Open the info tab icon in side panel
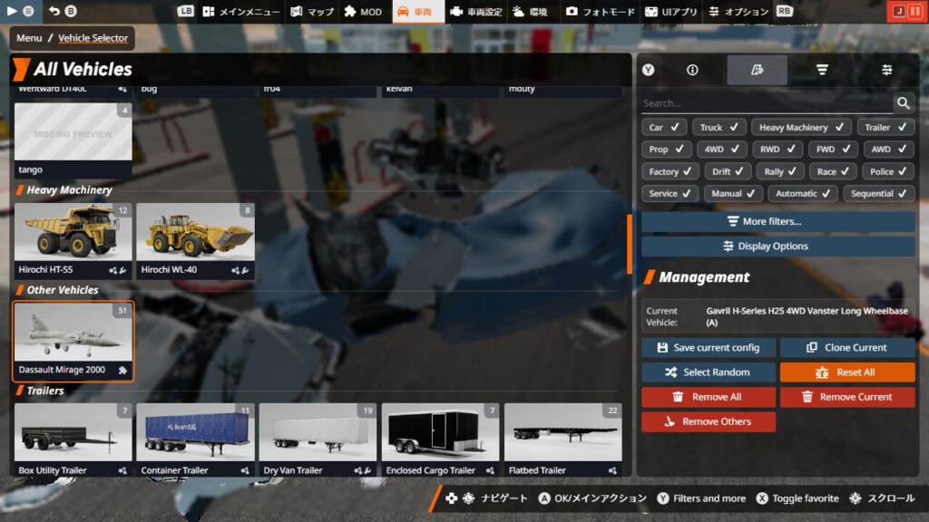The width and height of the screenshot is (929, 522). [692, 70]
